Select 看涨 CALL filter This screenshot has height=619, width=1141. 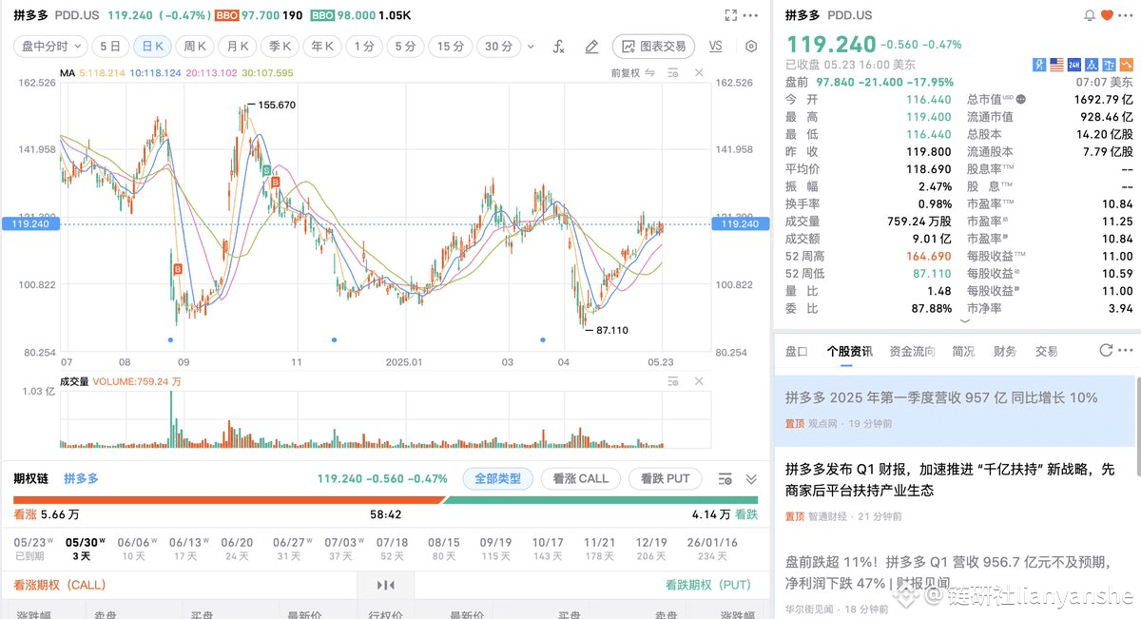(580, 478)
